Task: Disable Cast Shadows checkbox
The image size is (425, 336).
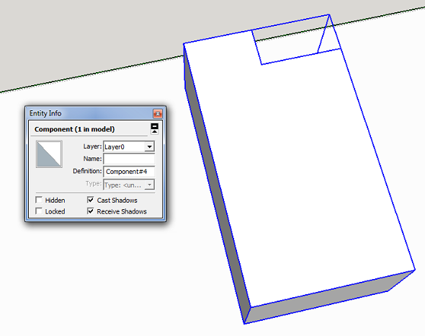Action: 91,200
